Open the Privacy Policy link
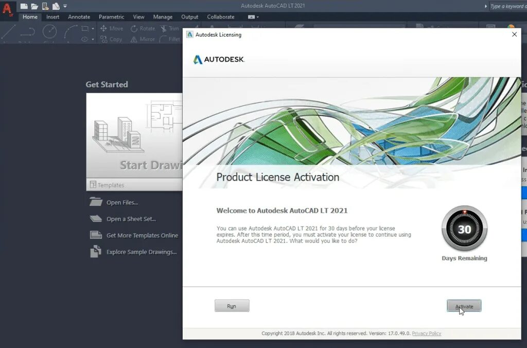The image size is (527, 348). tap(427, 333)
